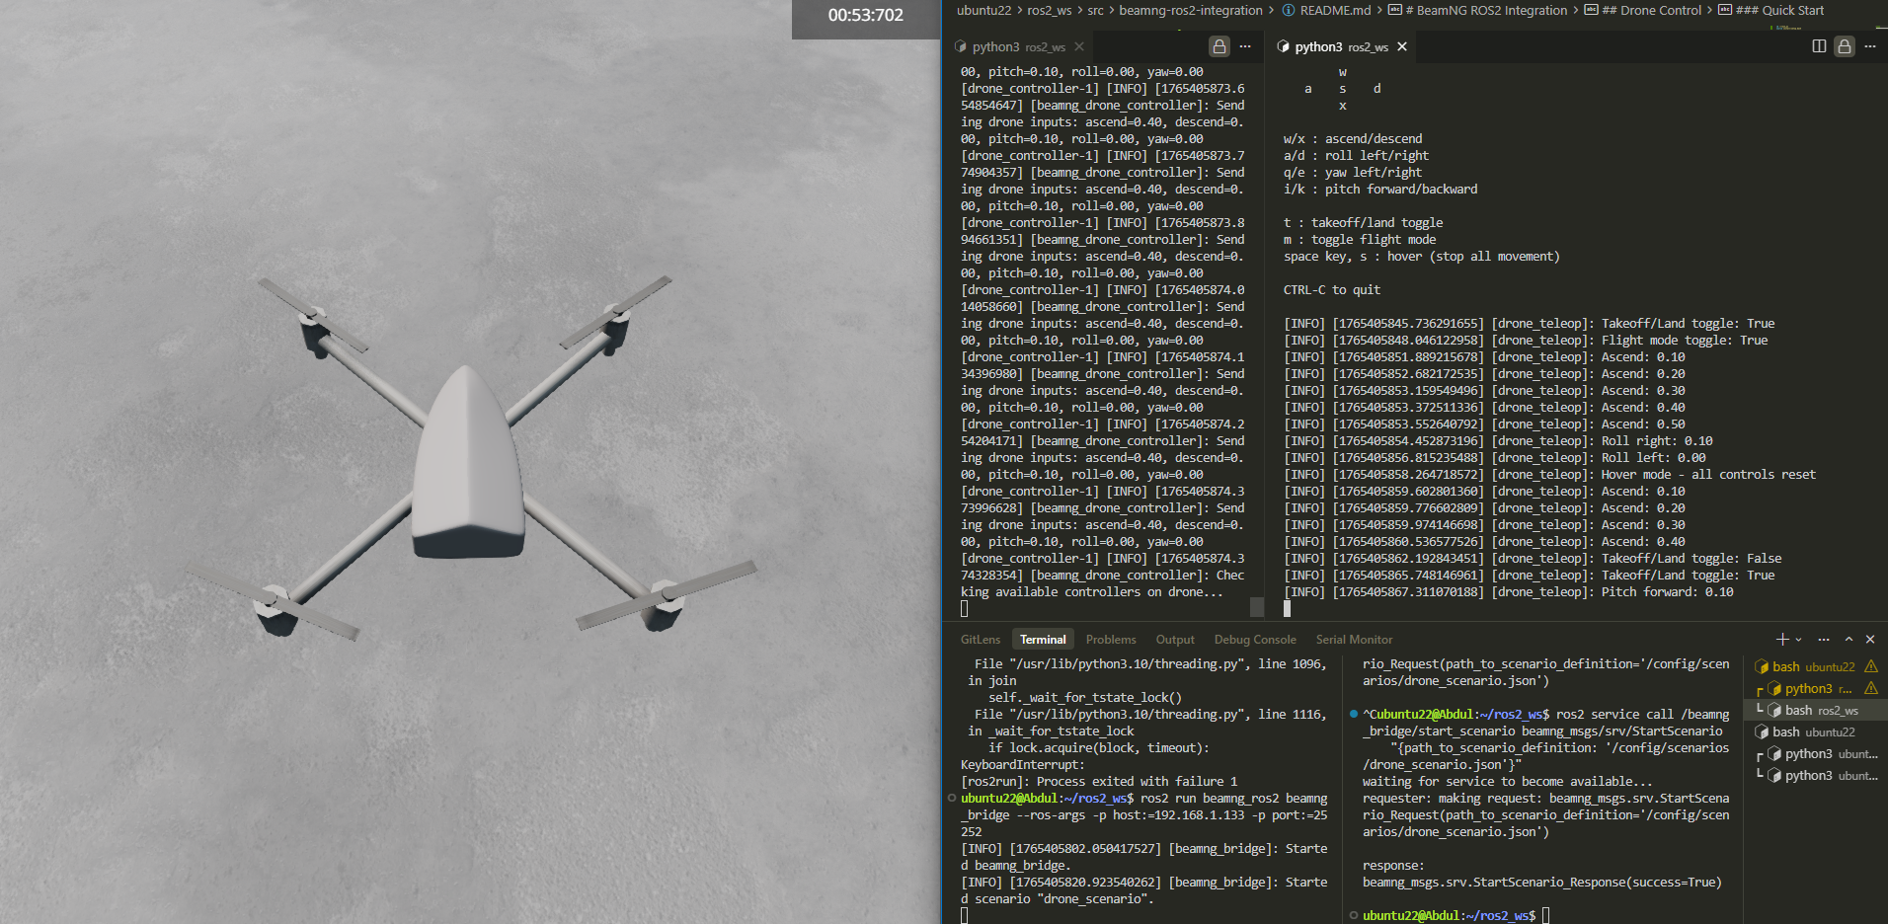1888x924 pixels.
Task: Maximize the panel with the chevron-up icon
Action: pyautogui.click(x=1849, y=640)
